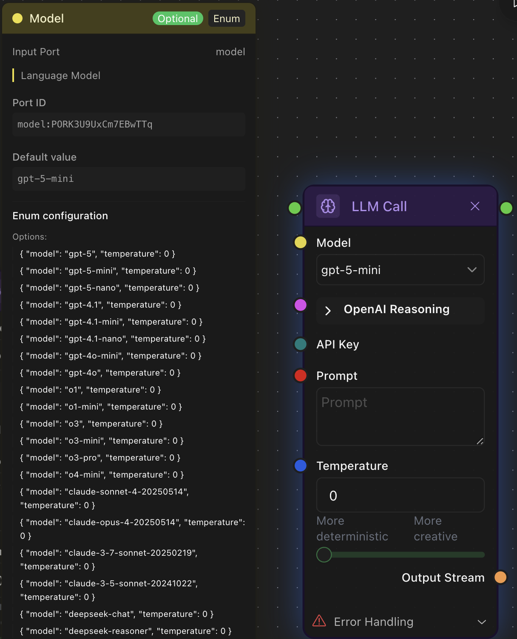Expand the OpenAI Reasoning section
The width and height of the screenshot is (517, 639).
point(328,311)
